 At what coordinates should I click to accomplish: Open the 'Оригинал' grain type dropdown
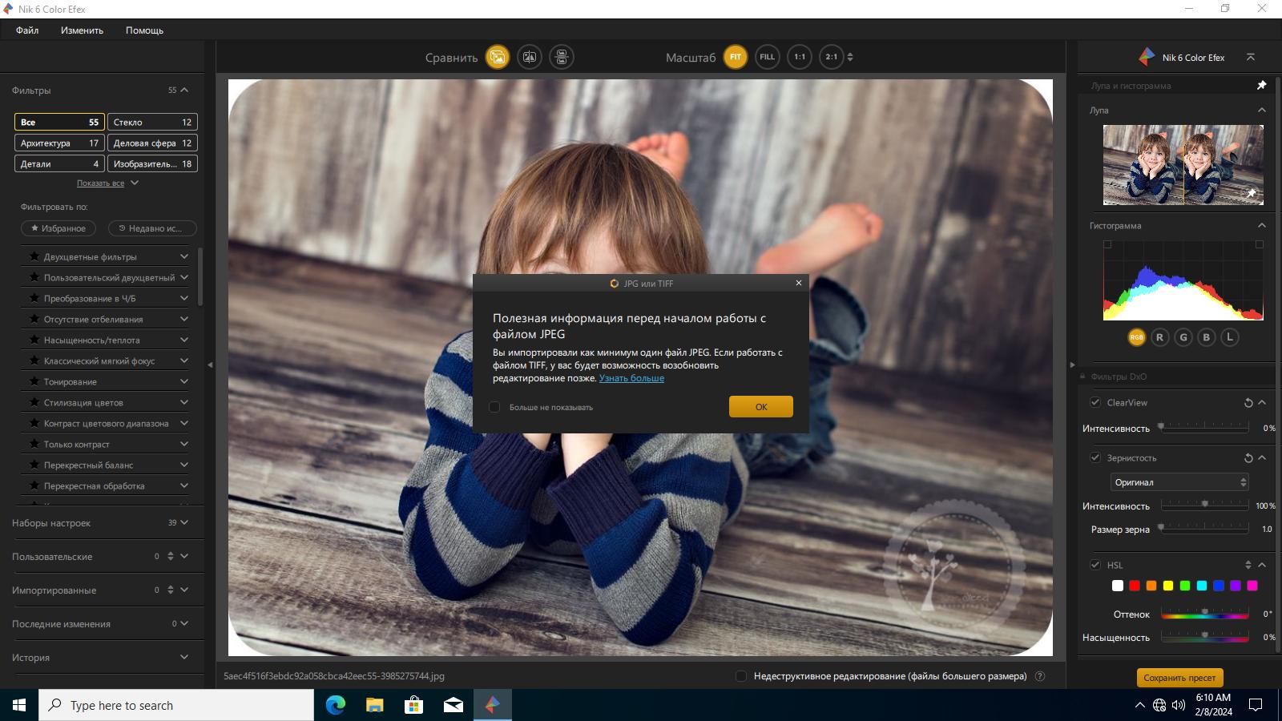tap(1179, 482)
